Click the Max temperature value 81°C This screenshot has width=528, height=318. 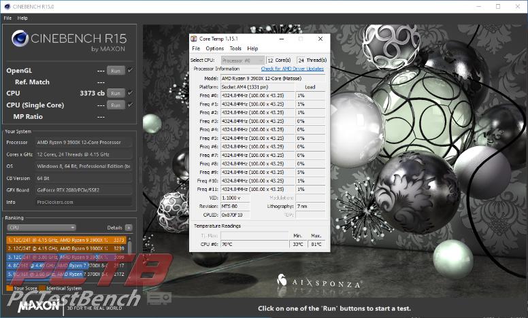point(316,244)
